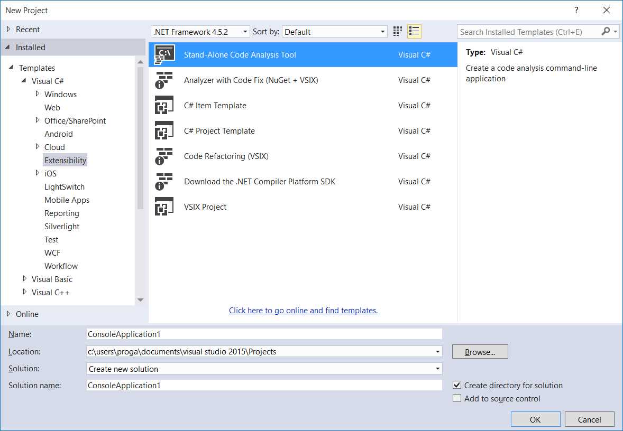Click the search magnifier icon

pyautogui.click(x=605, y=32)
